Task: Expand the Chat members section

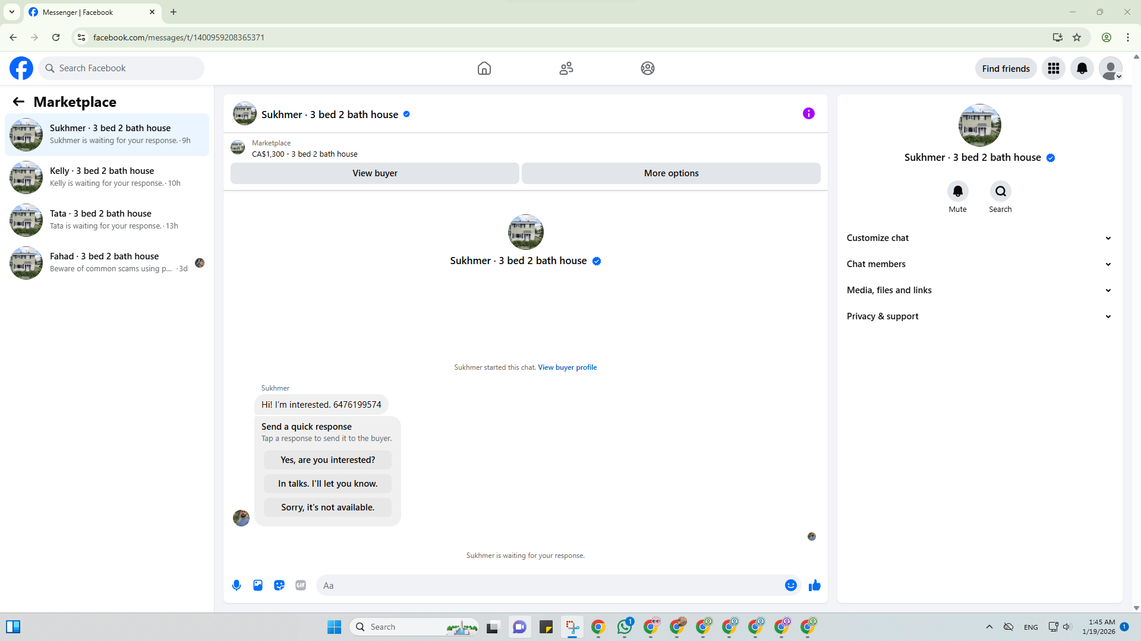Action: 980,264
